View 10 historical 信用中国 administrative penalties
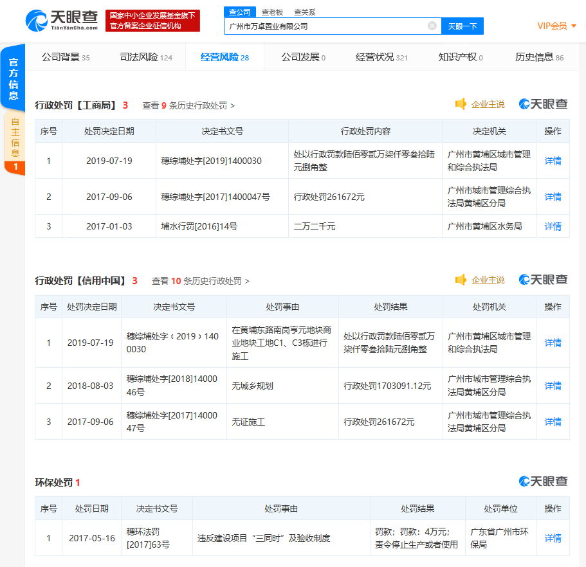Screen dimensions: 586x567 (x=200, y=281)
